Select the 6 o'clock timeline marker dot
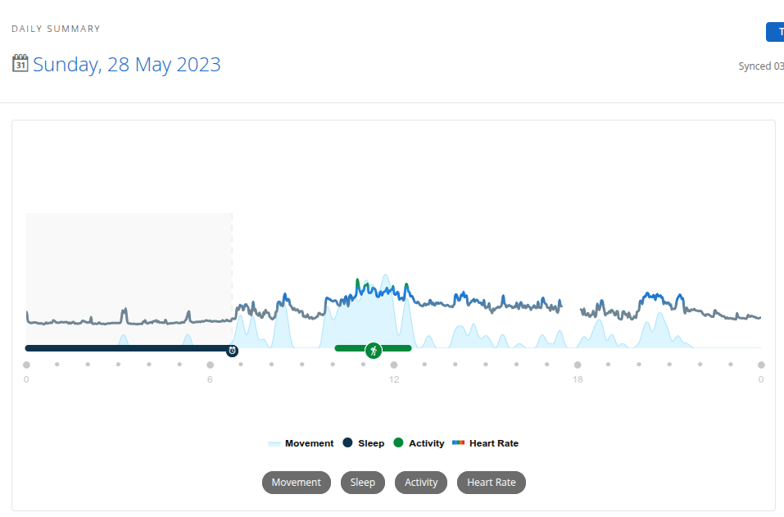This screenshot has height=517, width=784. (x=210, y=365)
